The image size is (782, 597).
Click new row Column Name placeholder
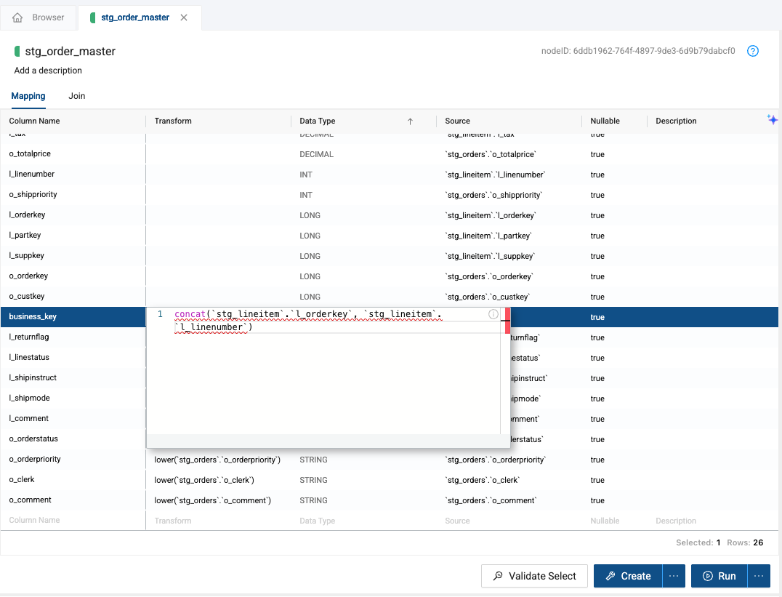(x=34, y=520)
